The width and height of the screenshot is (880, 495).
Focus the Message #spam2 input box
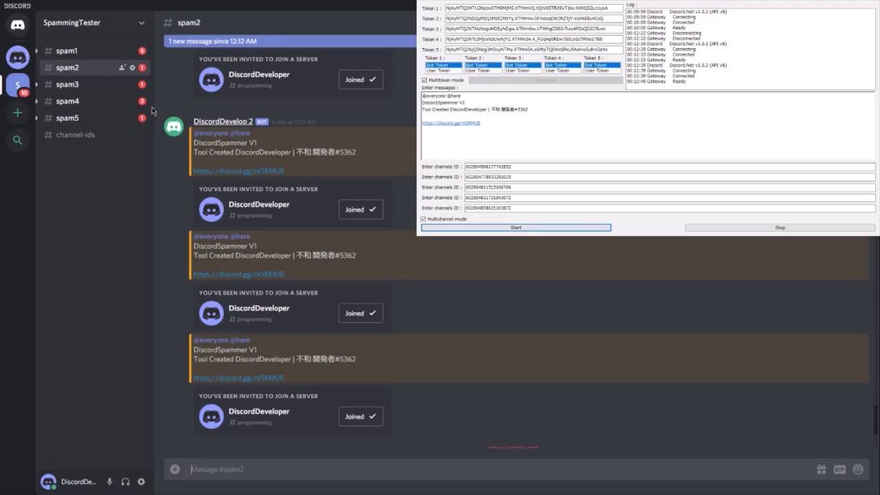(x=498, y=470)
